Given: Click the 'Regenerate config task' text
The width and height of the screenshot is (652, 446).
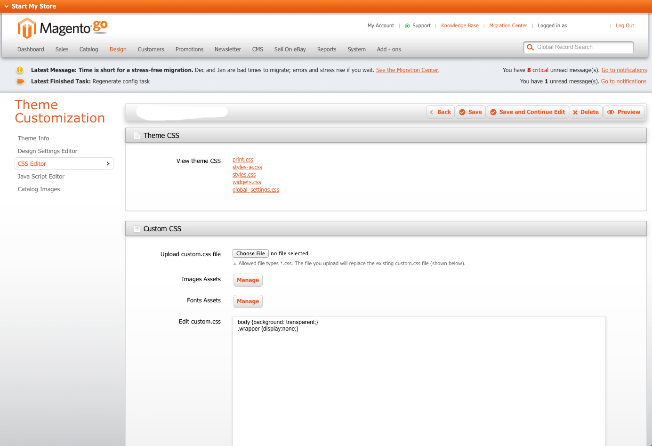Looking at the screenshot, I should pos(121,81).
